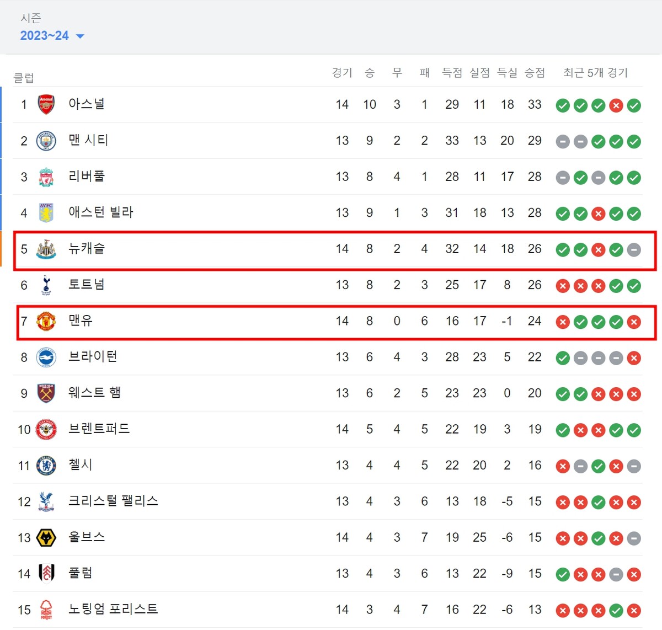Click the Arsenal club crest
The width and height of the screenshot is (662, 630).
tap(46, 104)
